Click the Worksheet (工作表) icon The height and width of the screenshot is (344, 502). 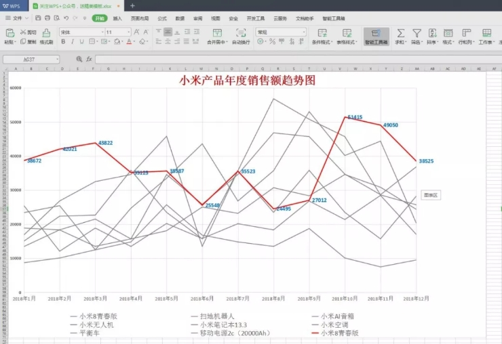pos(486,33)
